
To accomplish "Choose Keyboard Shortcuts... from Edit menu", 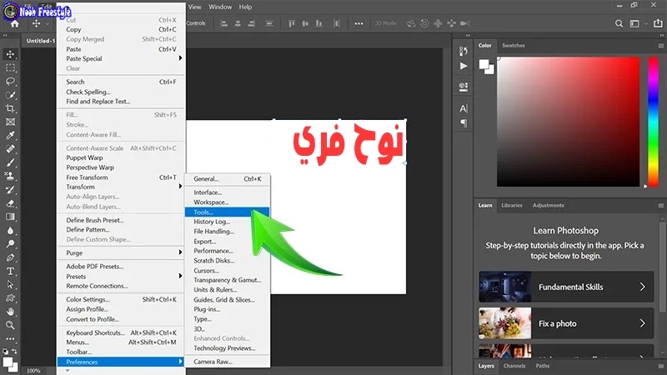I will point(122,332).
